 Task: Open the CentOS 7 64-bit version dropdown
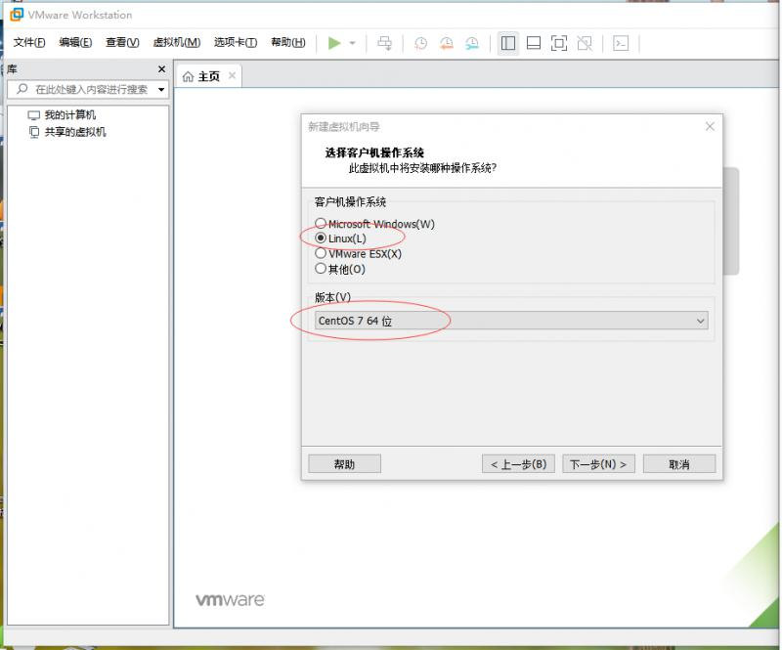pos(700,321)
